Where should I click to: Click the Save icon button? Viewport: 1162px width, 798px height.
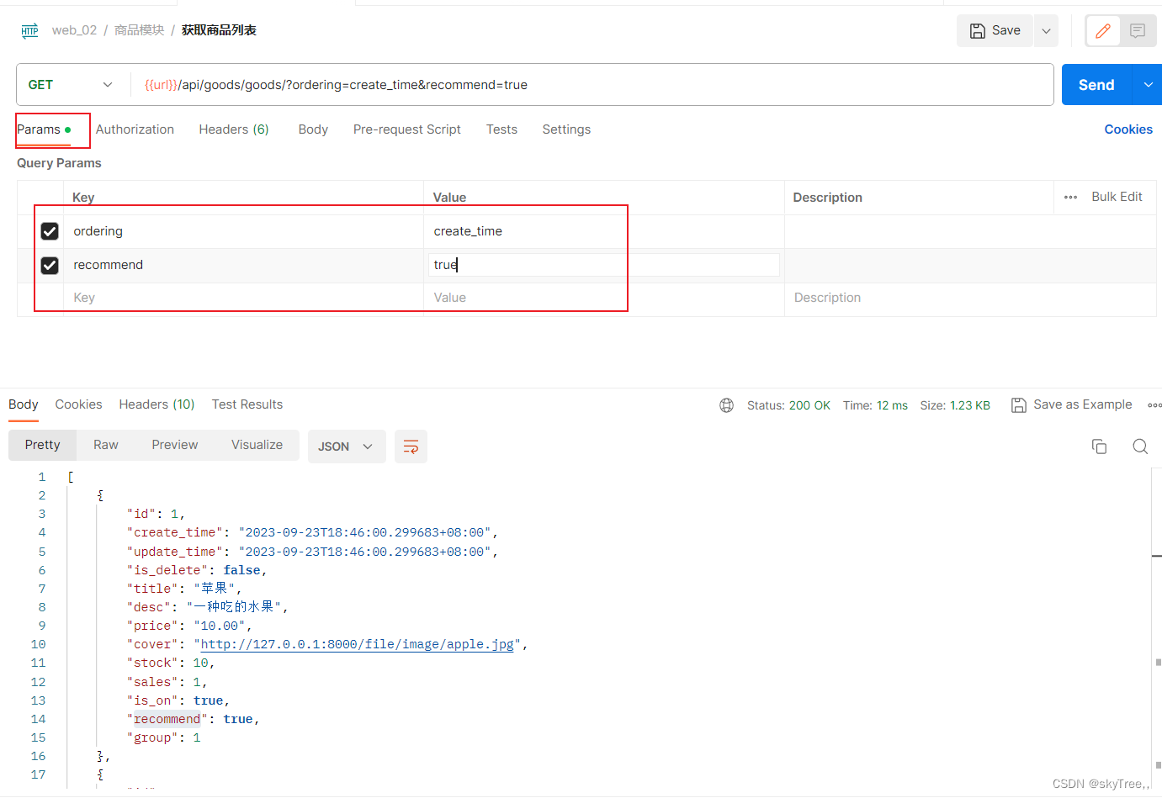pyautogui.click(x=995, y=30)
